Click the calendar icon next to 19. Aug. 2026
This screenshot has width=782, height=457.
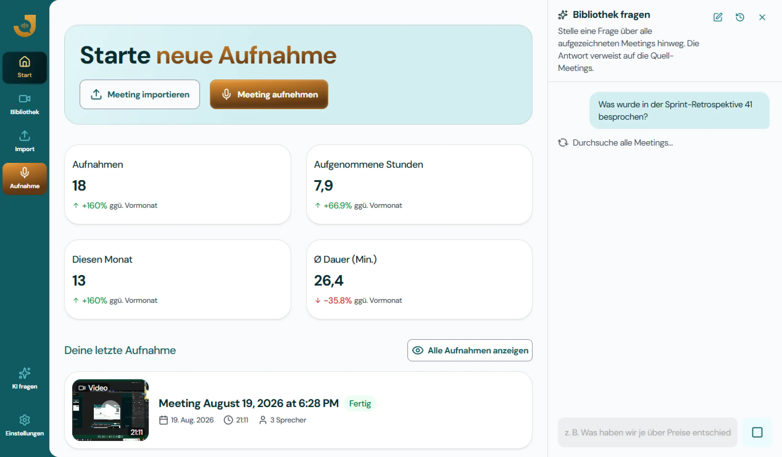(164, 420)
